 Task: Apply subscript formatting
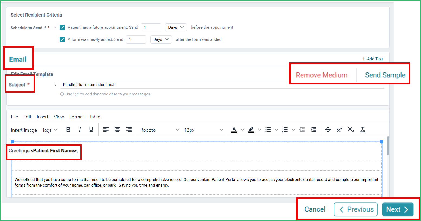pyautogui.click(x=351, y=130)
